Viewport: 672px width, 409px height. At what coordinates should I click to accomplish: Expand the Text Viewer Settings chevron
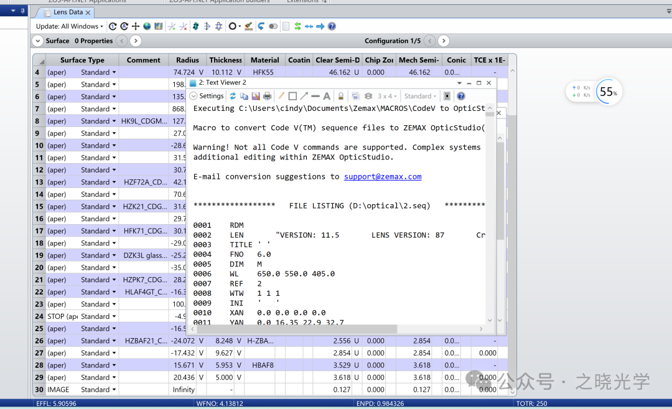coord(193,96)
